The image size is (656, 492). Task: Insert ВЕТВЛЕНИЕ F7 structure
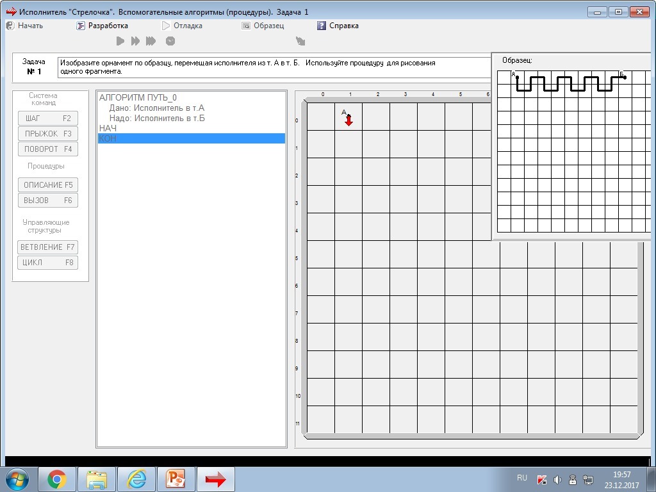point(47,247)
